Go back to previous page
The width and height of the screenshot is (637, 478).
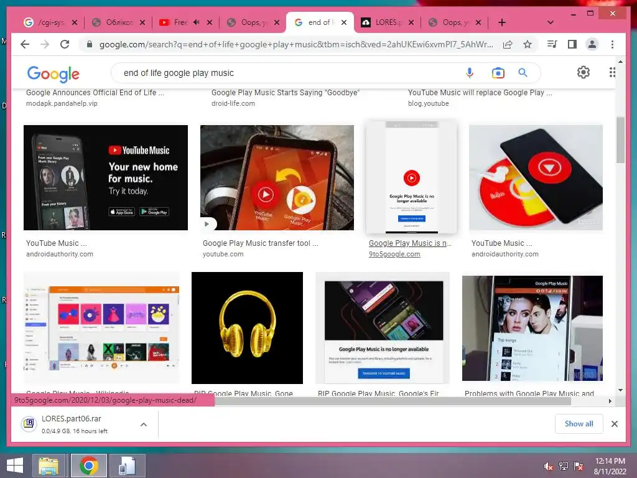click(25, 44)
